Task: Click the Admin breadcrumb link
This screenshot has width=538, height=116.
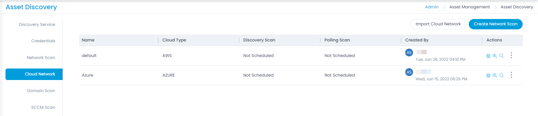Action: [432, 7]
